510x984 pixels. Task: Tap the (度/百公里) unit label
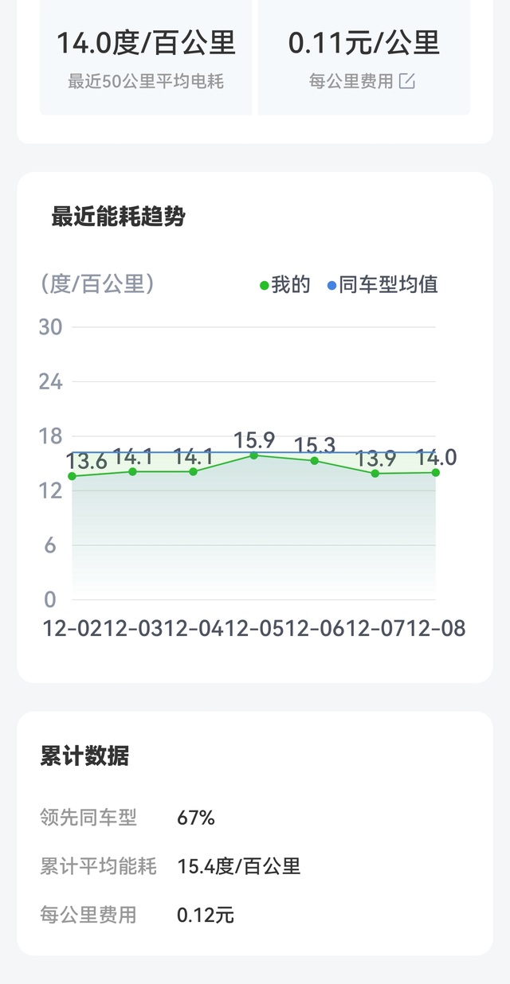(97, 284)
